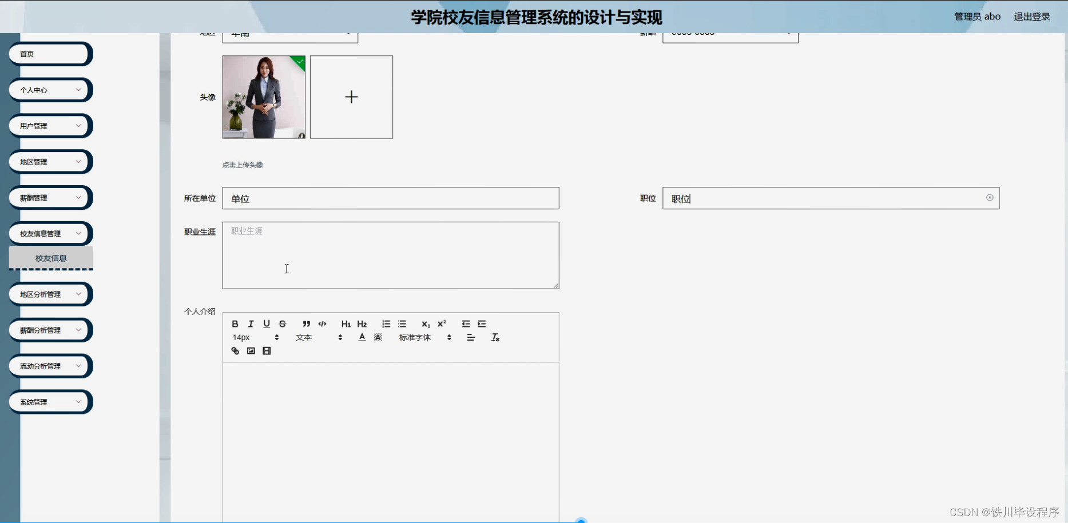Click the 退出登录 logout link
Screen dimensions: 1068x523
1031,16
